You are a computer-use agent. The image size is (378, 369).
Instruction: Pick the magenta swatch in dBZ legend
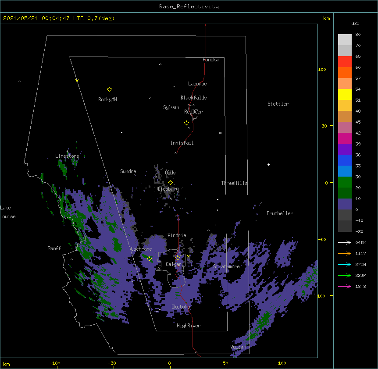(345, 138)
